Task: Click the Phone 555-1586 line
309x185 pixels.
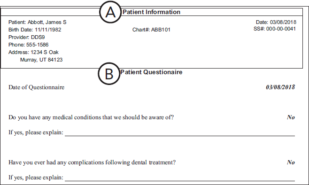Action: coord(28,45)
